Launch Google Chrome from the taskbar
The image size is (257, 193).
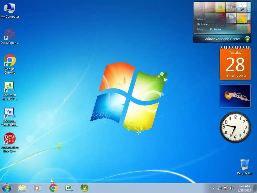[53, 188]
